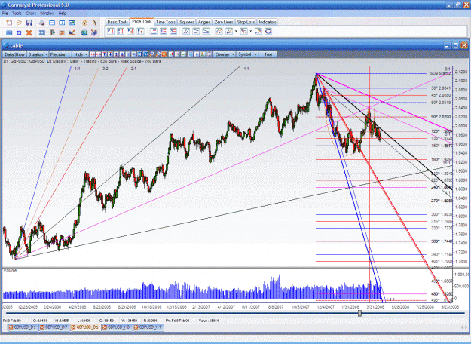Click the New document icon
Screen dimensions: 471x344
[x=9, y=23]
